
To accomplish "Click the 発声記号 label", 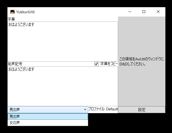I will coord(15,64).
